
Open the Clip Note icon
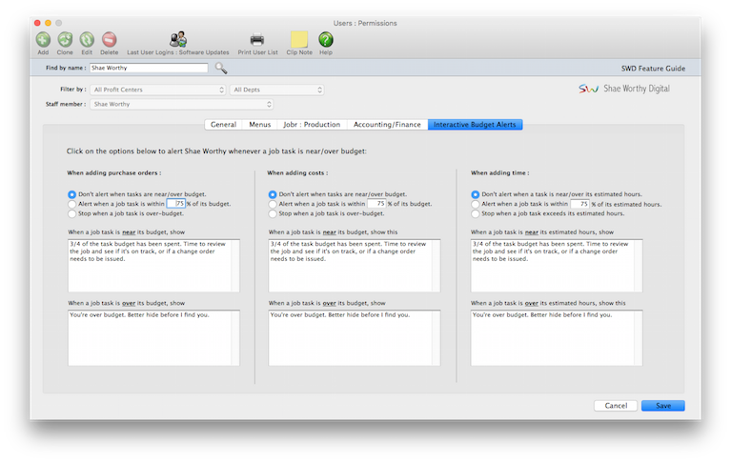[x=299, y=39]
